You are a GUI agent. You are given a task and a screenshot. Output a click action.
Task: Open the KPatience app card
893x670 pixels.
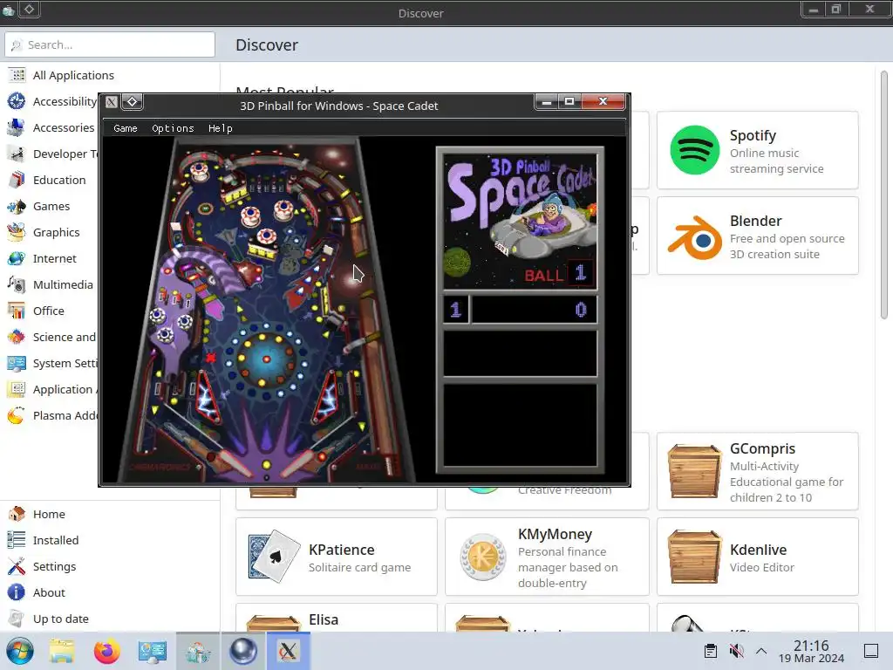pyautogui.click(x=337, y=557)
